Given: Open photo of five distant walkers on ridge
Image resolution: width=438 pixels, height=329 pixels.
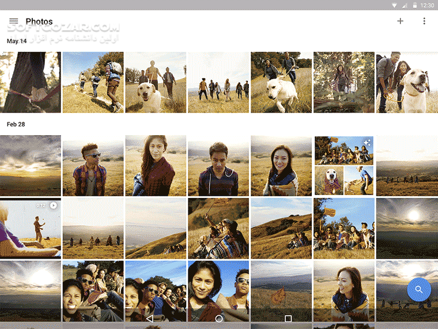Looking at the screenshot, I should click(x=93, y=228).
